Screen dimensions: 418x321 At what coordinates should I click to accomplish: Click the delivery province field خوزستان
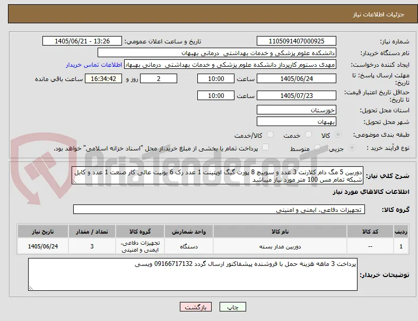tap(297, 110)
